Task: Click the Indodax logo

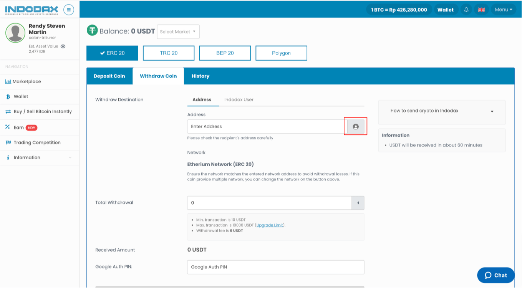Action: point(31,10)
